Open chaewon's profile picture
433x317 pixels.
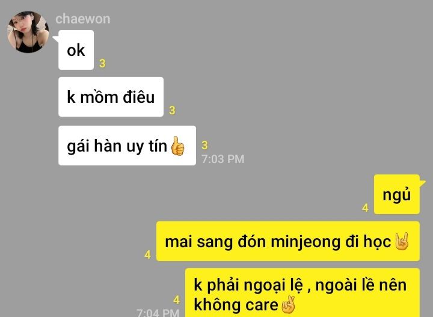coord(28,32)
